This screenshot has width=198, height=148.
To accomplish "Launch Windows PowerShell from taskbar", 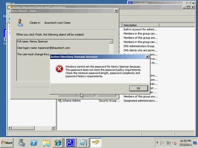I will 34,143.
